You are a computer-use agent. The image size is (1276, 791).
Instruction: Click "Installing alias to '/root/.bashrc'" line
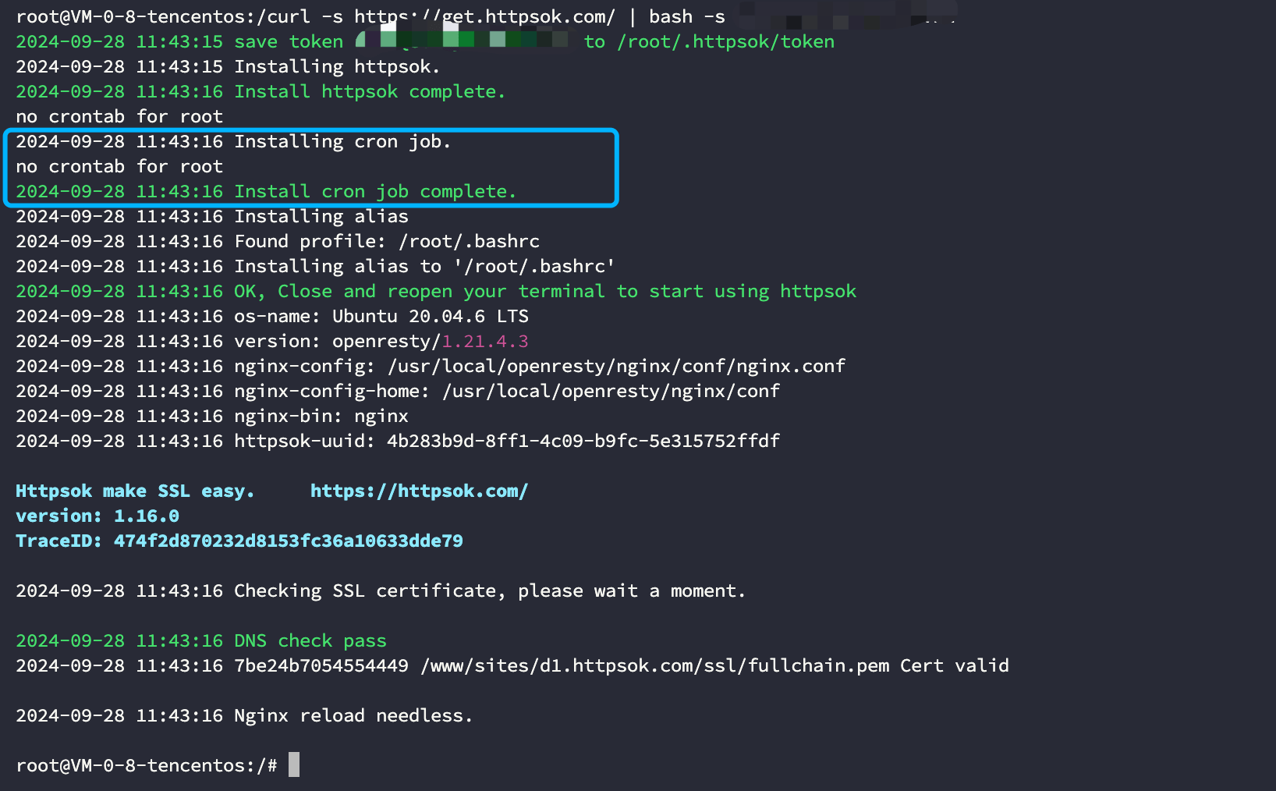pos(315,266)
